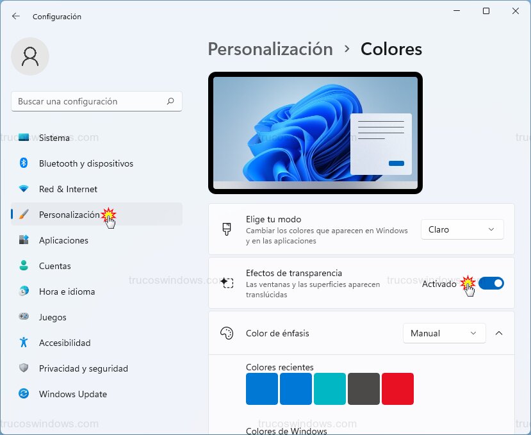Screen dimensions: 531x435
Task: Click the Personalización breadcrumb link
Action: [270, 49]
